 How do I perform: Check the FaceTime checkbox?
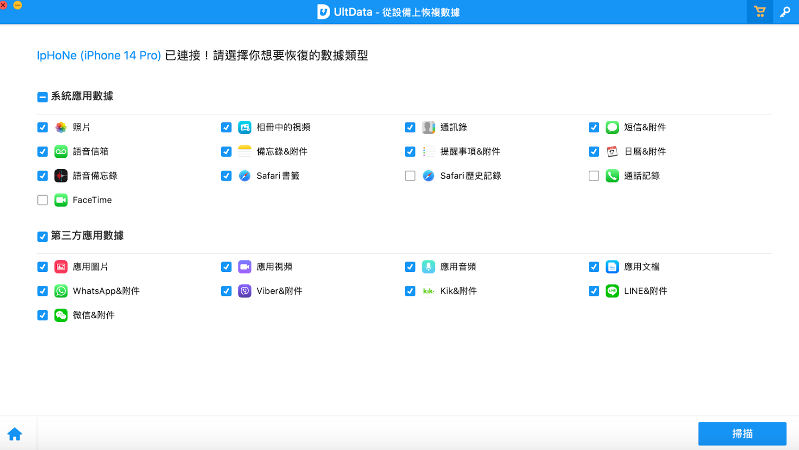point(42,200)
